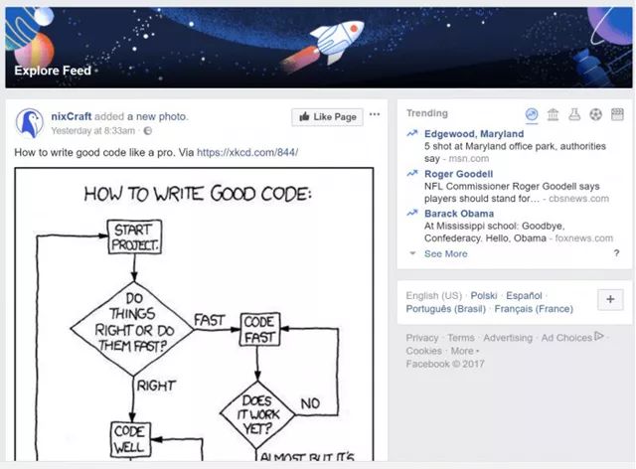Add a language with the plus button
636x469 pixels.
(610, 299)
